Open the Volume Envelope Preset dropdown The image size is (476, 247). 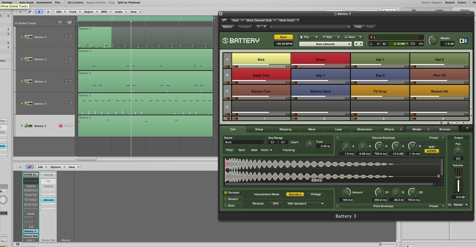pos(436,138)
